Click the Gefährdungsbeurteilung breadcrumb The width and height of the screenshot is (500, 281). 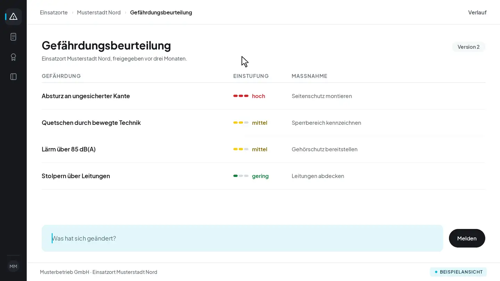[161, 12]
